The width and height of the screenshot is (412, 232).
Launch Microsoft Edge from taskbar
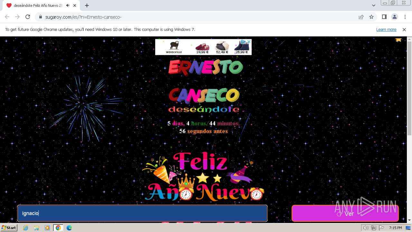69,228
